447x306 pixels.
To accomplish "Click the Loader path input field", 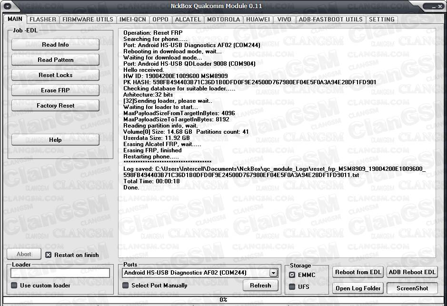I will pyautogui.click(x=60, y=273).
